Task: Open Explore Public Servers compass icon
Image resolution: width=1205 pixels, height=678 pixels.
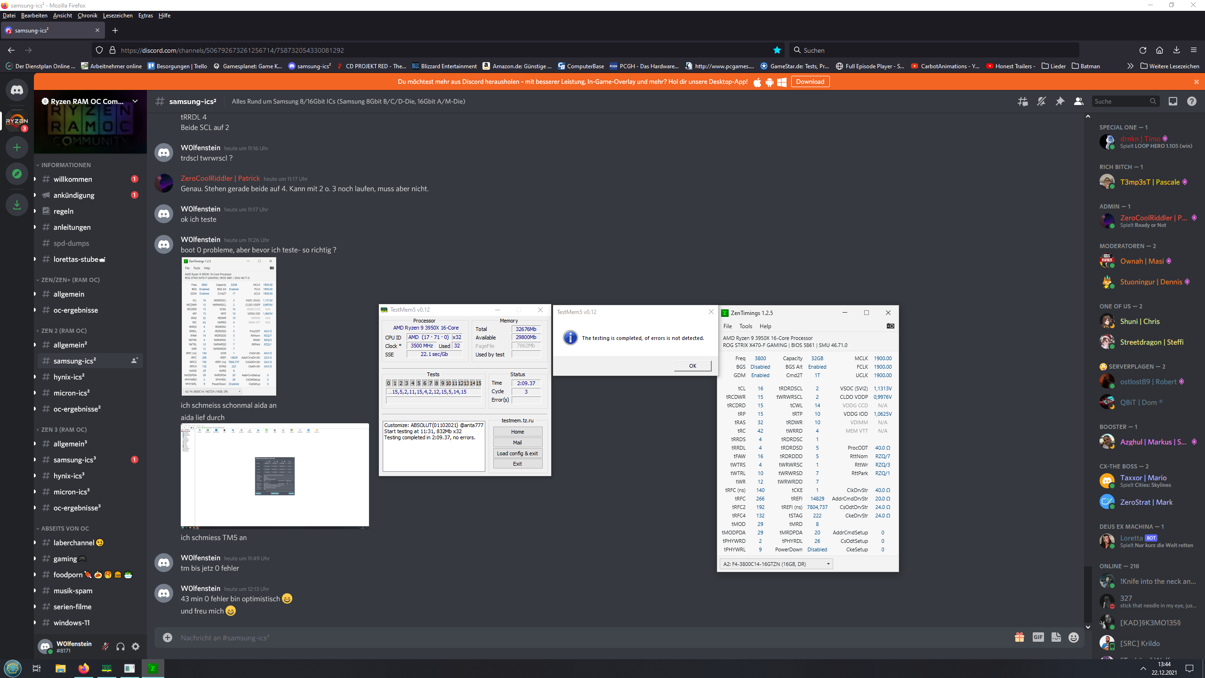Action: point(17,174)
